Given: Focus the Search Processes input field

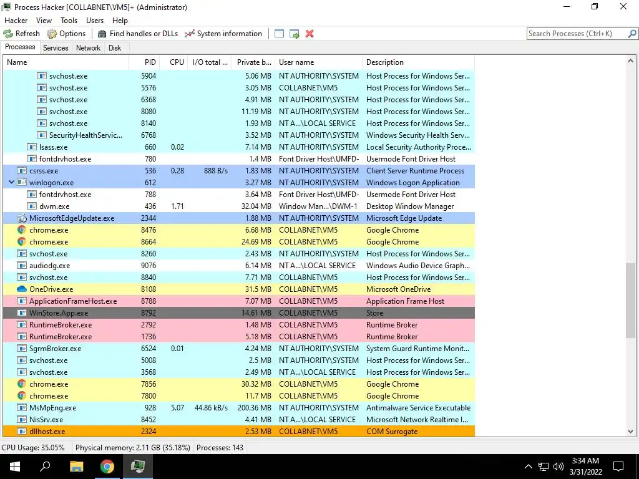Looking at the screenshot, I should coord(577,34).
